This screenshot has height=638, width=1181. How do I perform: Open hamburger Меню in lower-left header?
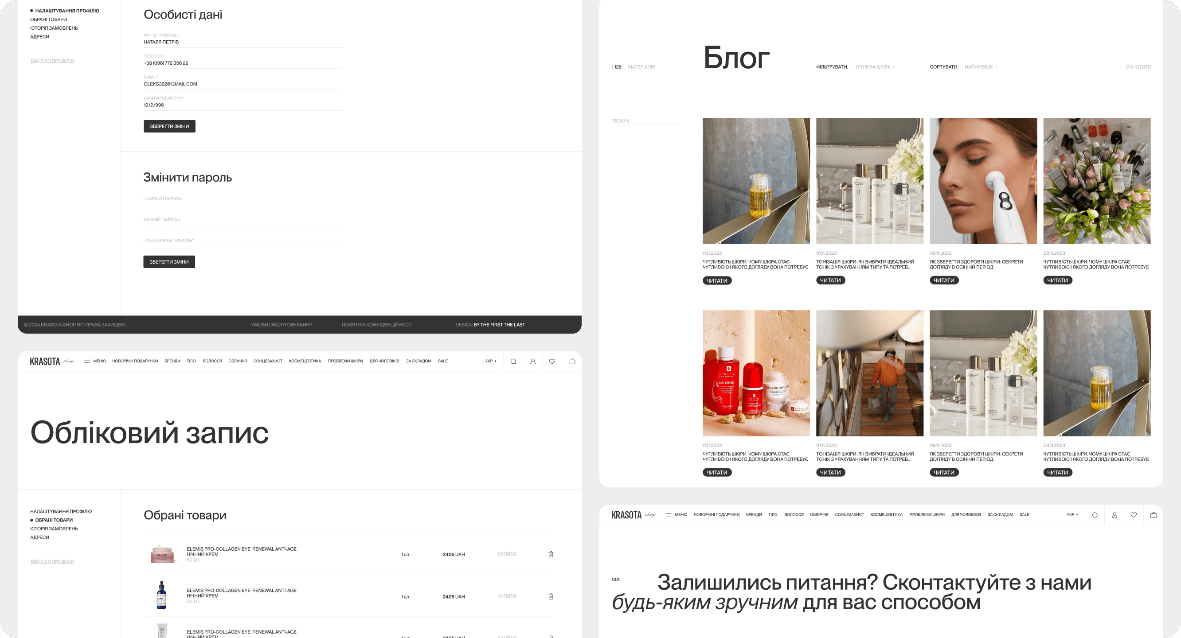coord(95,361)
